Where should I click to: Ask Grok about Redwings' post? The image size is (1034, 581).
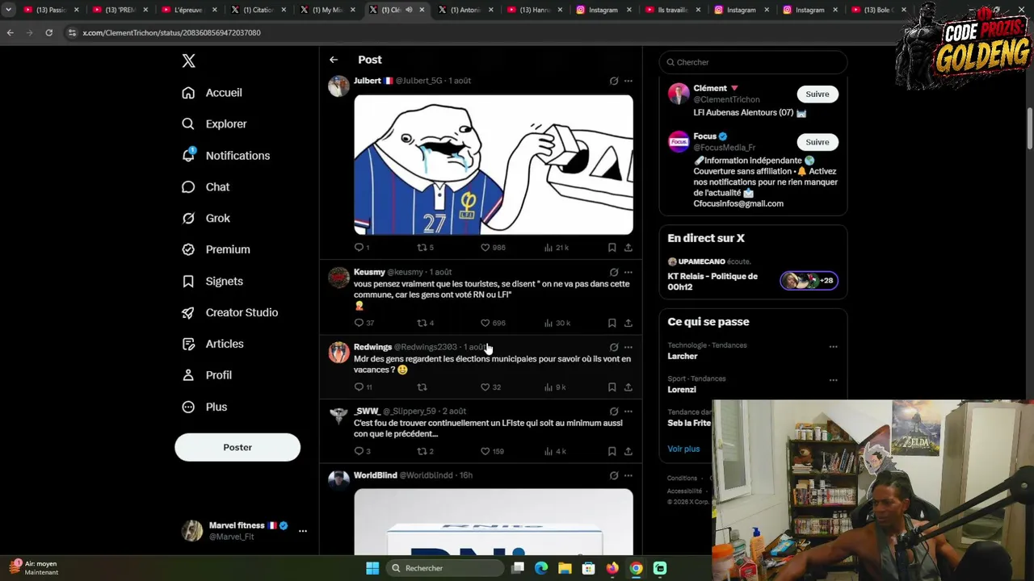point(614,347)
